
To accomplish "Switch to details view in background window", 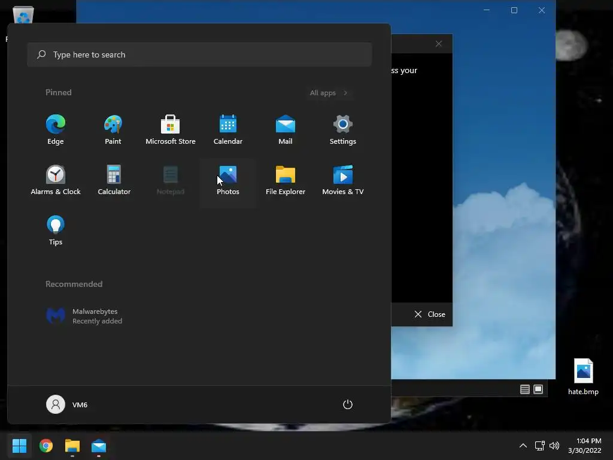I will coord(524,389).
